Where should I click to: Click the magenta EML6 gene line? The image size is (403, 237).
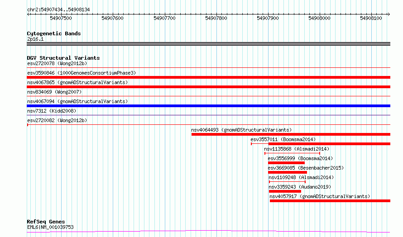point(208,232)
